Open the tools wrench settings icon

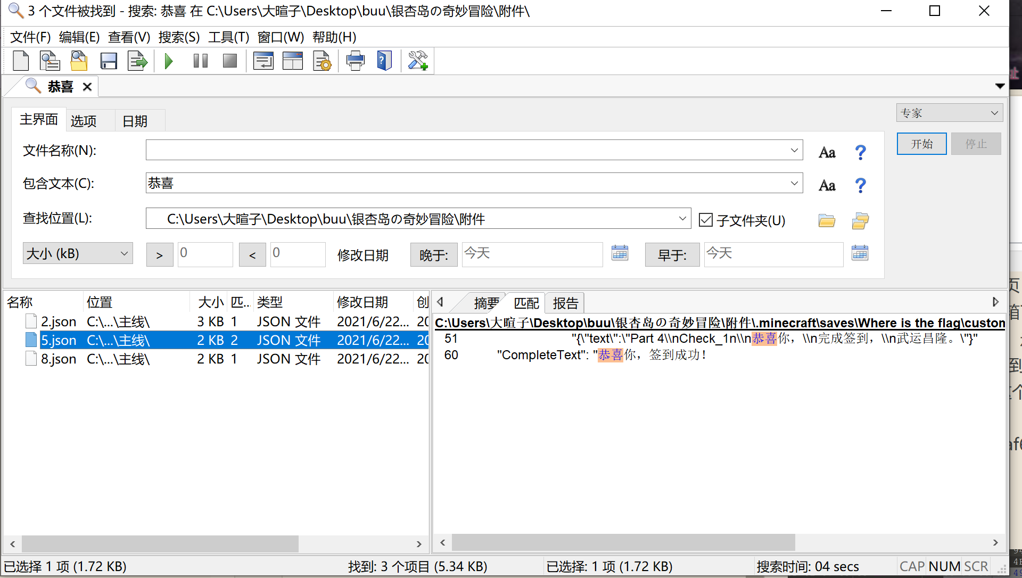tap(418, 61)
